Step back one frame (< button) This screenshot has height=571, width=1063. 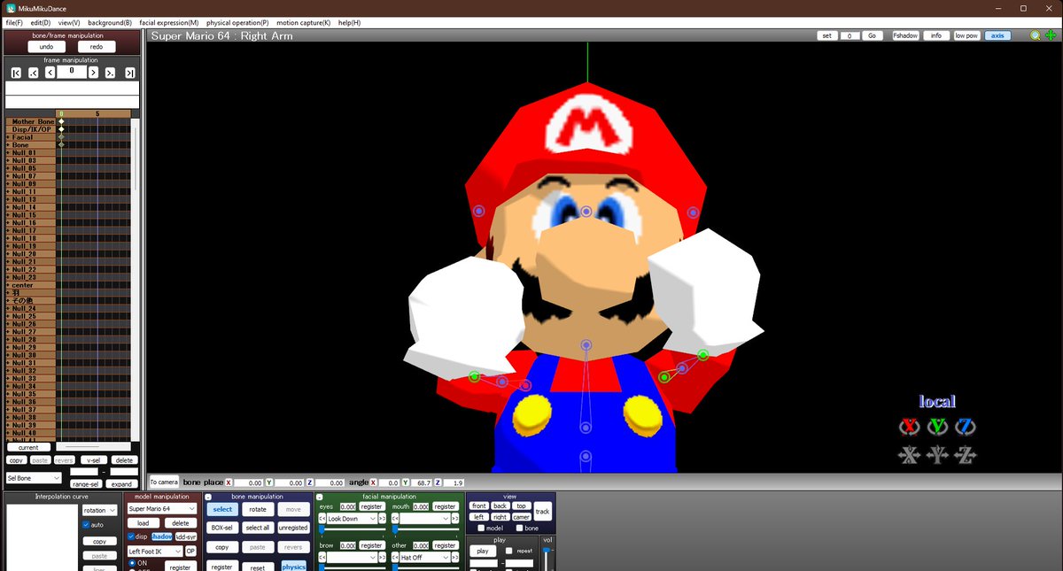[x=50, y=73]
